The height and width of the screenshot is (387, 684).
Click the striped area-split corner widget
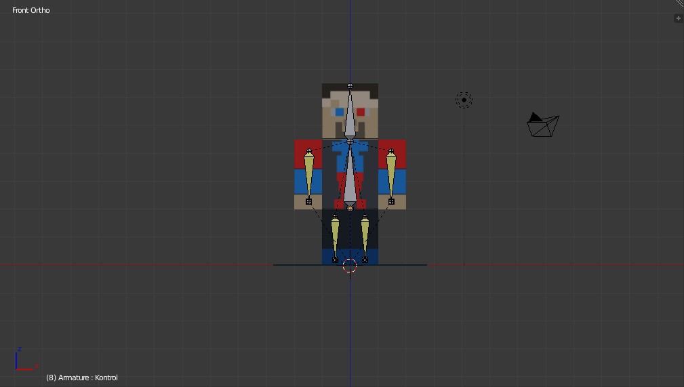[x=679, y=3]
